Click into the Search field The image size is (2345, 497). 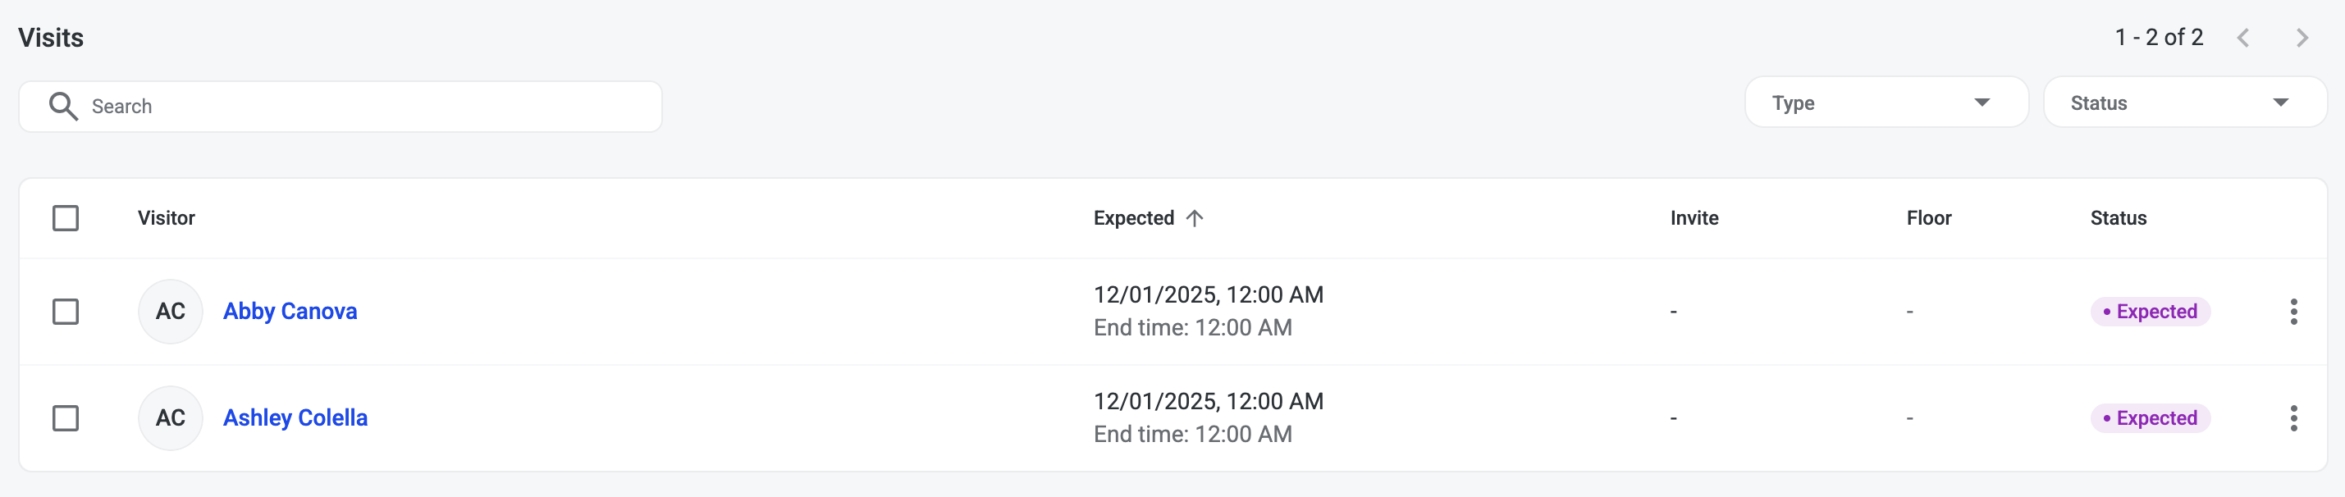pyautogui.click(x=364, y=107)
